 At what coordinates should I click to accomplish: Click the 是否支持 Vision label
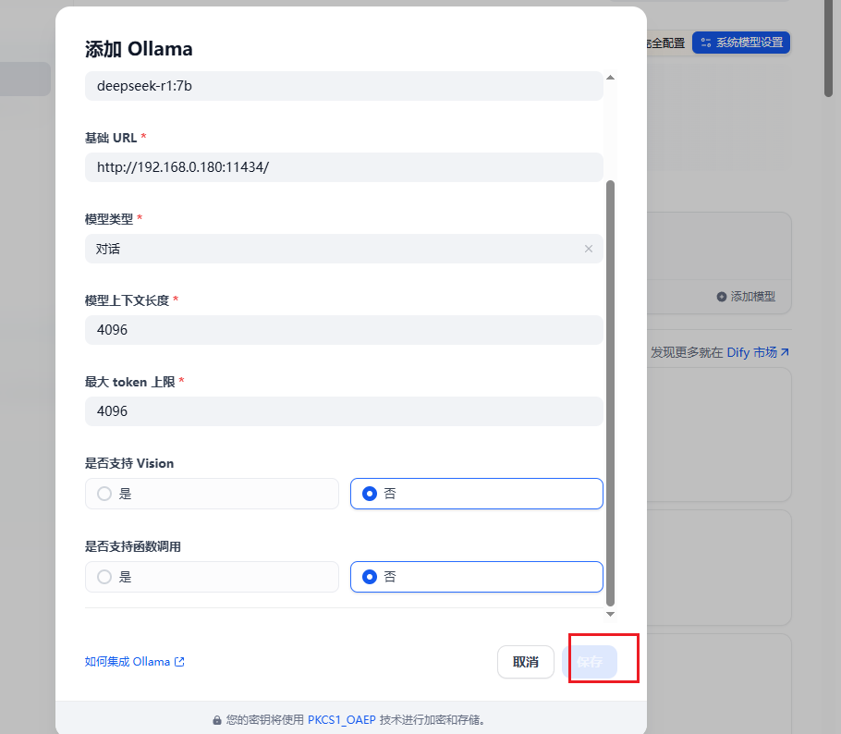point(129,463)
